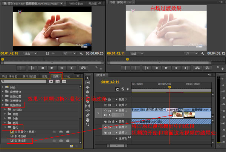
Task: Expand the 3D 运动 folder
Action: (x=5, y=109)
